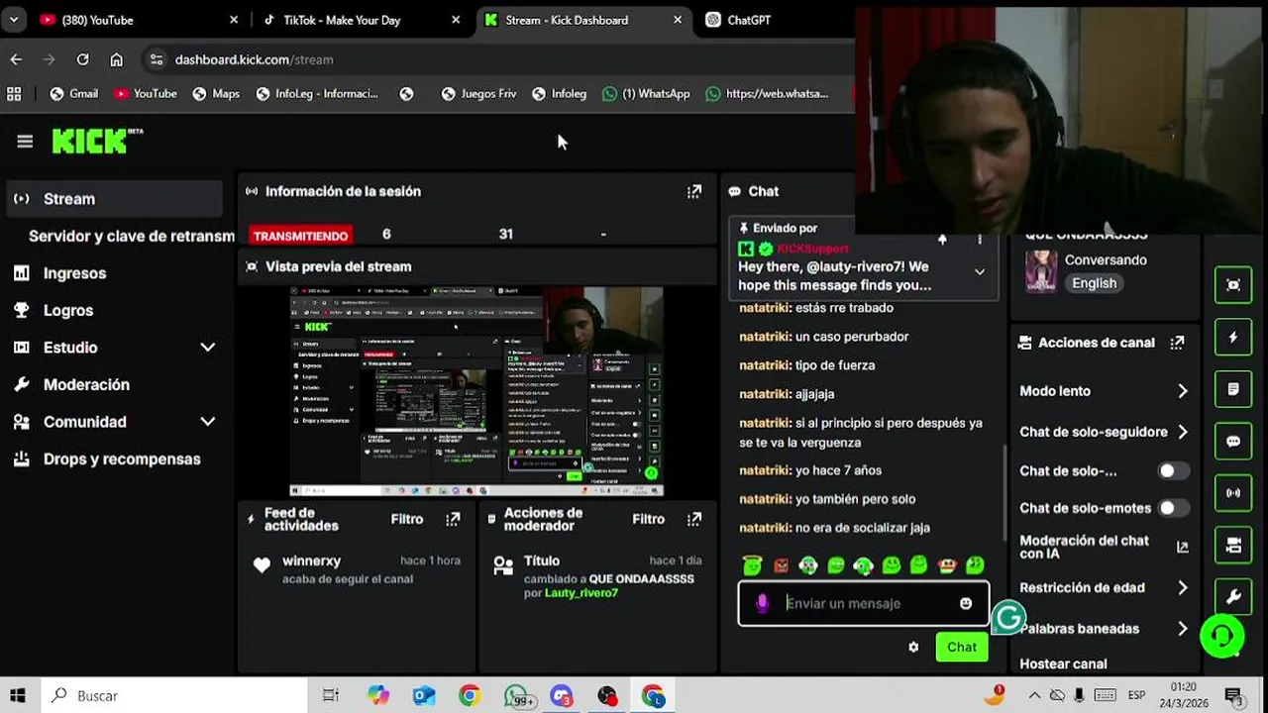Click the chat bubble icon in right toolbar

[x=1233, y=441]
